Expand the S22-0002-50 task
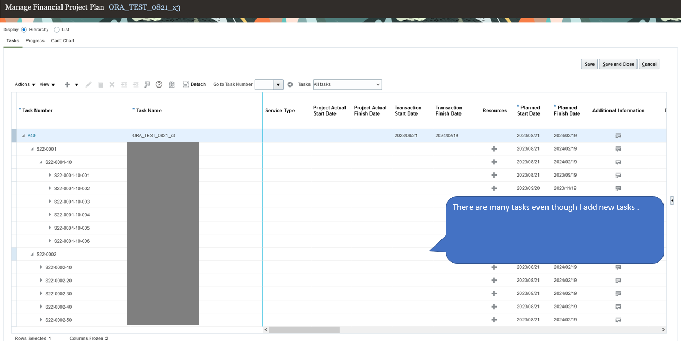Image resolution: width=681 pixels, height=341 pixels. (x=41, y=320)
